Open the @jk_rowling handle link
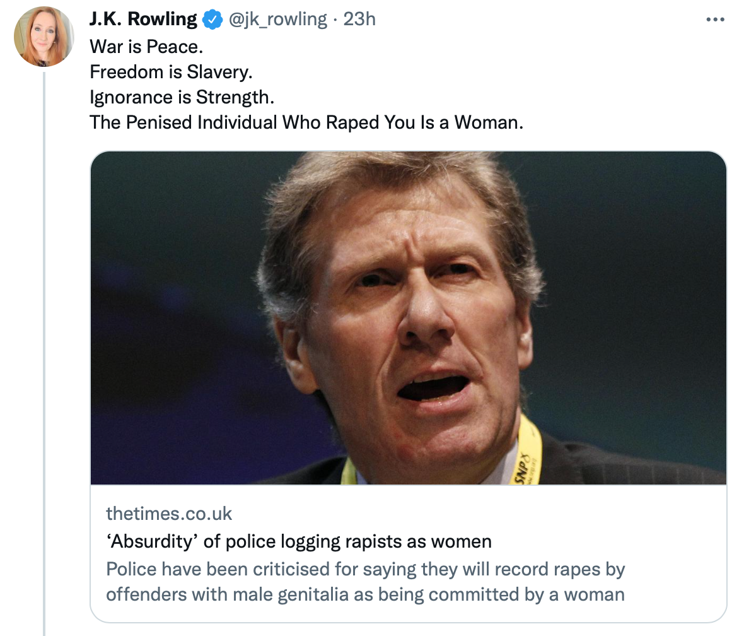The width and height of the screenshot is (744, 636). click(277, 20)
